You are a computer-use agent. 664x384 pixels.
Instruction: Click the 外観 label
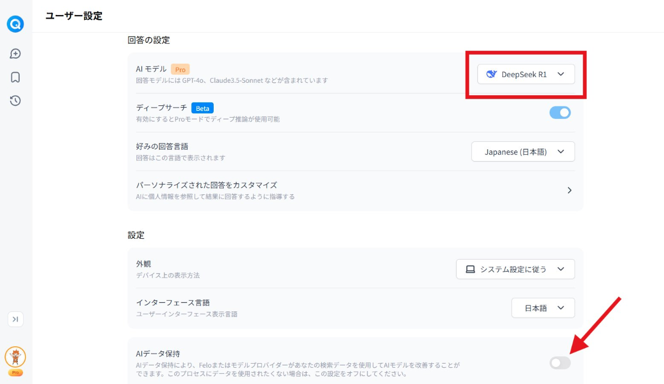point(144,264)
